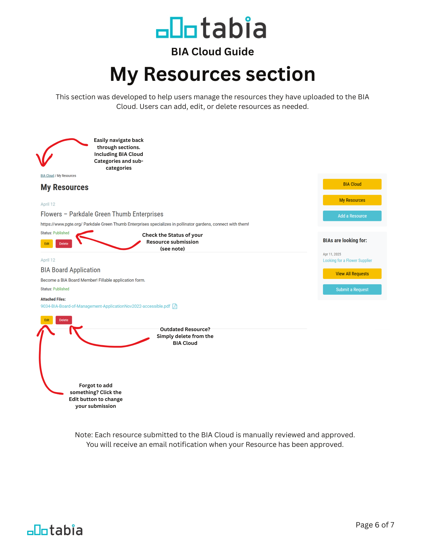The image size is (425, 550).
Task: Click the BIA Cloud breadcrumb link
Action: click(47, 175)
